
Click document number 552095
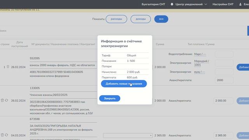tap(35, 58)
